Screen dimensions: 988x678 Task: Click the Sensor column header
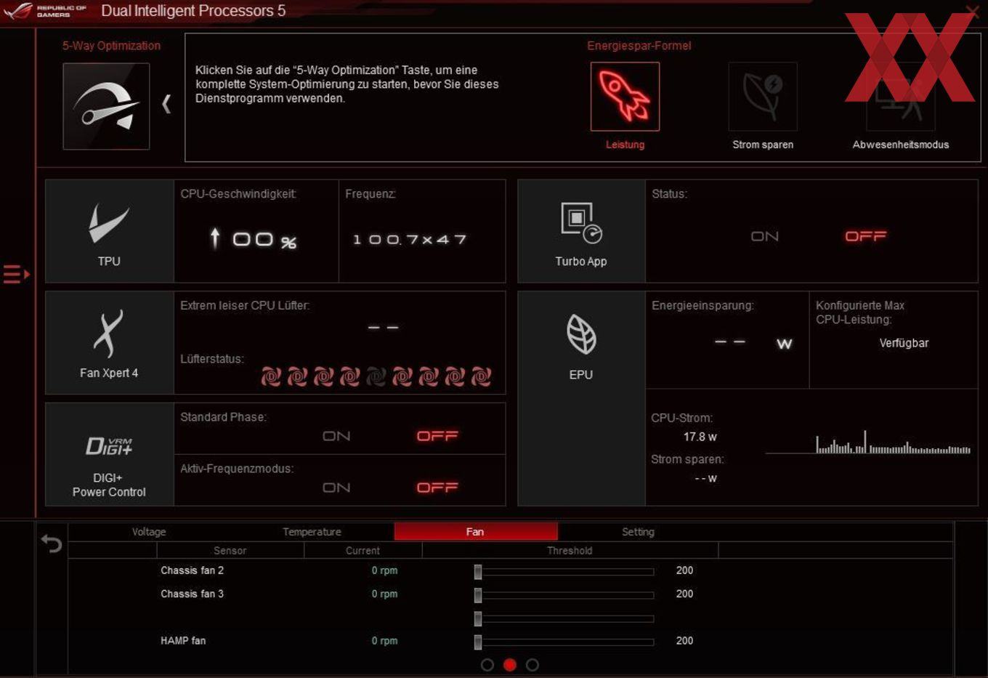230,551
